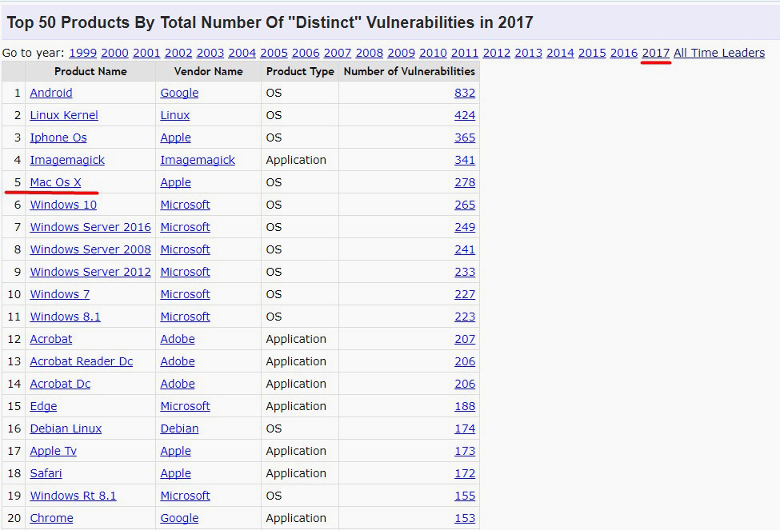Open the Safari product page

tap(46, 473)
